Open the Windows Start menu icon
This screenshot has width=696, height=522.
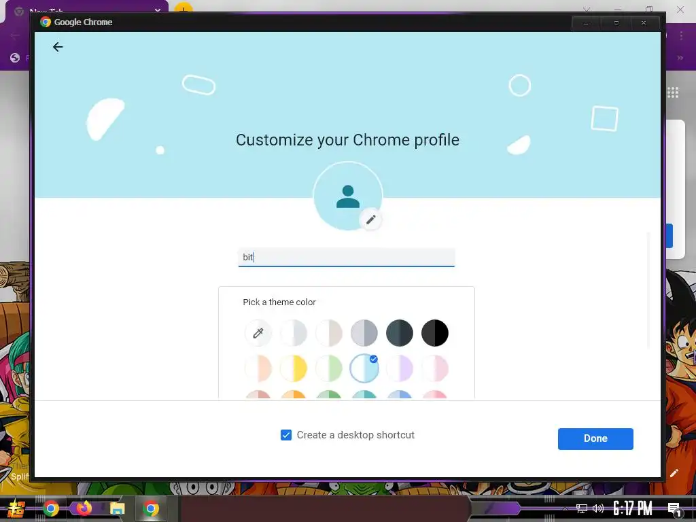[x=16, y=508]
